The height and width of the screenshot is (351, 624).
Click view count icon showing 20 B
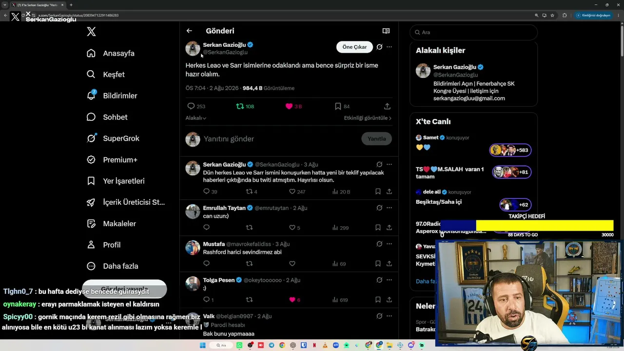pyautogui.click(x=335, y=192)
